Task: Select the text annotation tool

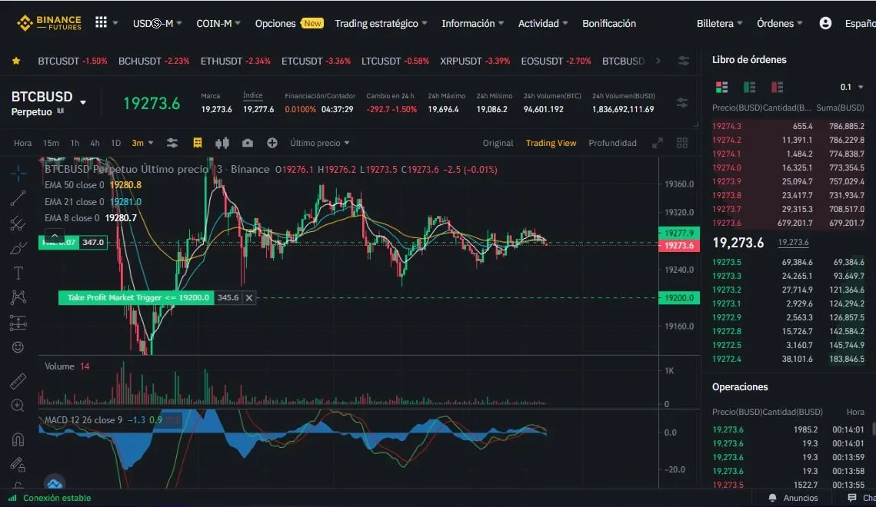Action: coord(18,273)
